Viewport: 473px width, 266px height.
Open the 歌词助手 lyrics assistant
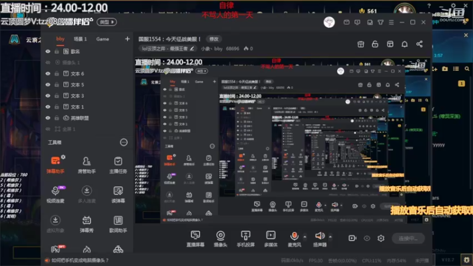click(x=118, y=224)
